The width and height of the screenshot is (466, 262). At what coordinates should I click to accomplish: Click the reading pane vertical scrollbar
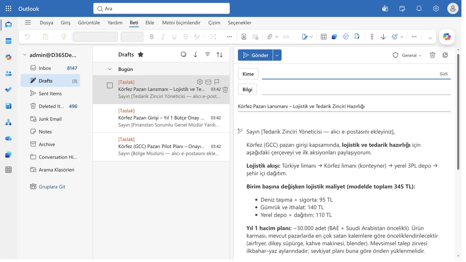pos(458,111)
